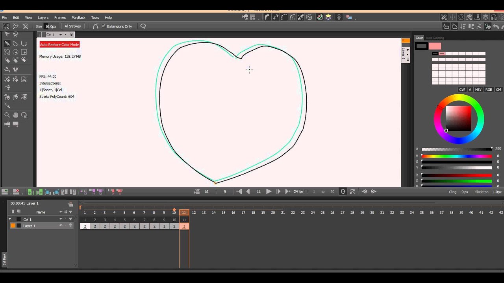Select the Rotate canvas tool

(24, 115)
